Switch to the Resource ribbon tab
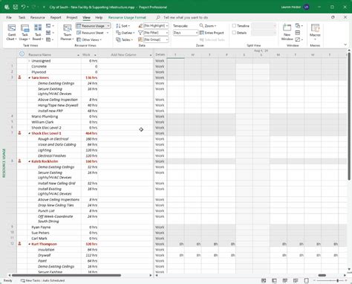 38,17
